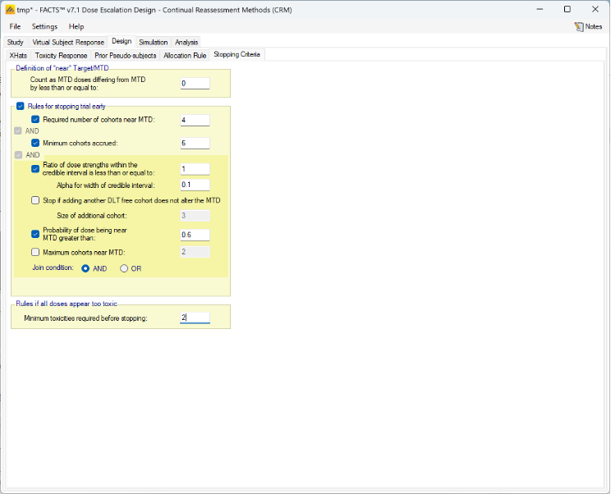Click the 'Alpha for width of credible interval' field
611x494 pixels.
tap(195, 185)
